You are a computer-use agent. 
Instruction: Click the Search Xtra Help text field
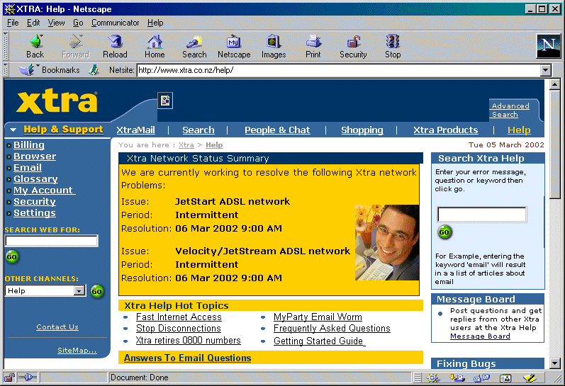pos(481,215)
